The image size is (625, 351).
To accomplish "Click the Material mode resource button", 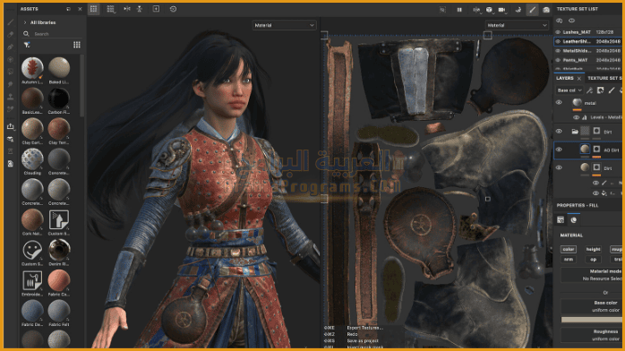I will coord(592,275).
